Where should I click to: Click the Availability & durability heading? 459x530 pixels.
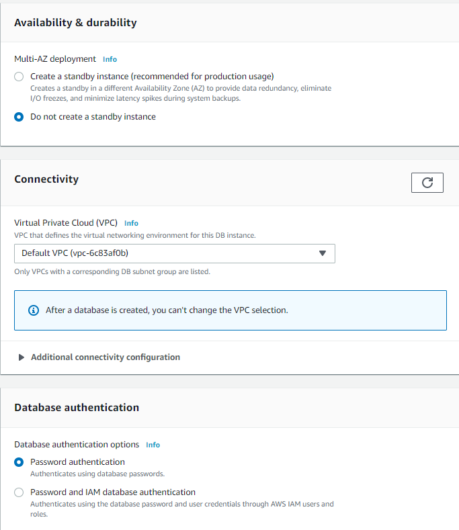pyautogui.click(x=75, y=23)
